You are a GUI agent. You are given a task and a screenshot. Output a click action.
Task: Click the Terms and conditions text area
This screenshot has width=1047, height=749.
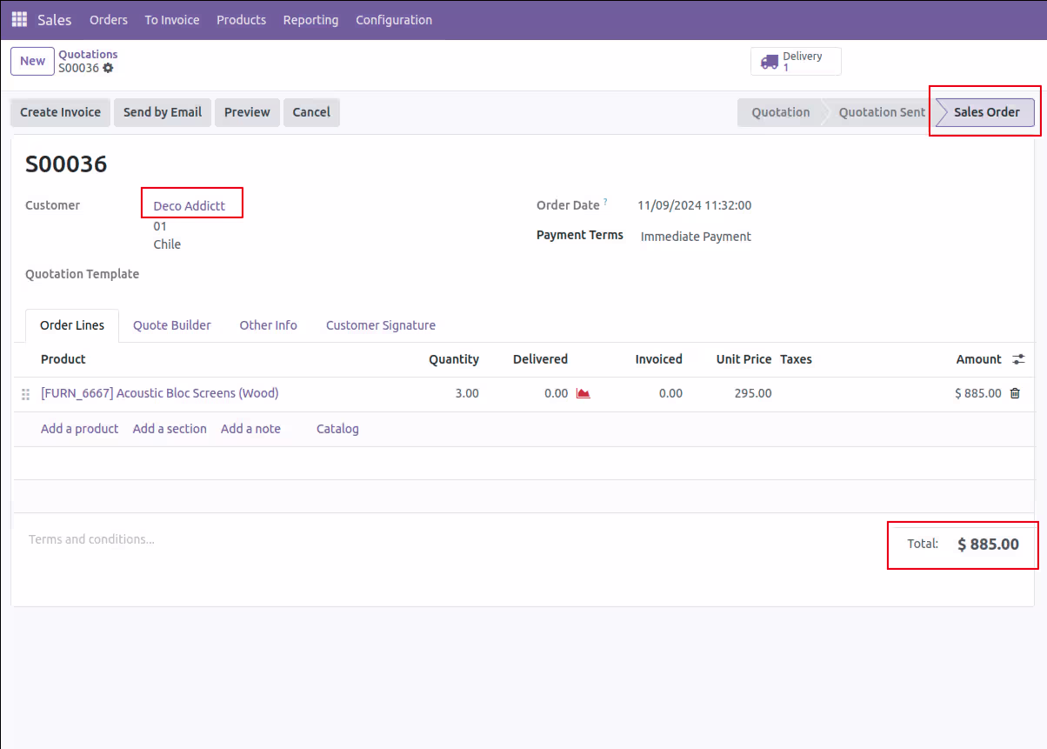pyautogui.click(x=91, y=539)
